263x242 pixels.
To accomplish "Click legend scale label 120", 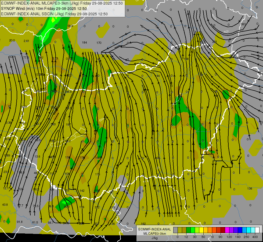I will coord(229,237).
